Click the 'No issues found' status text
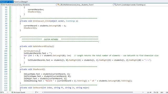The width and height of the screenshot is (168, 94). click(x=19, y=92)
